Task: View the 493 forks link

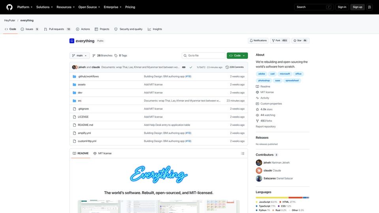Action: tap(264, 121)
